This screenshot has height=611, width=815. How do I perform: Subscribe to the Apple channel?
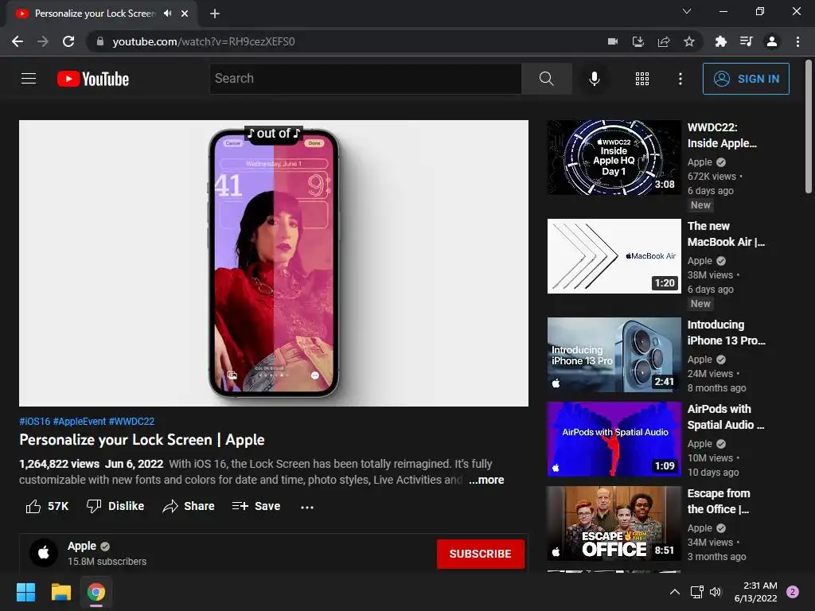(480, 554)
